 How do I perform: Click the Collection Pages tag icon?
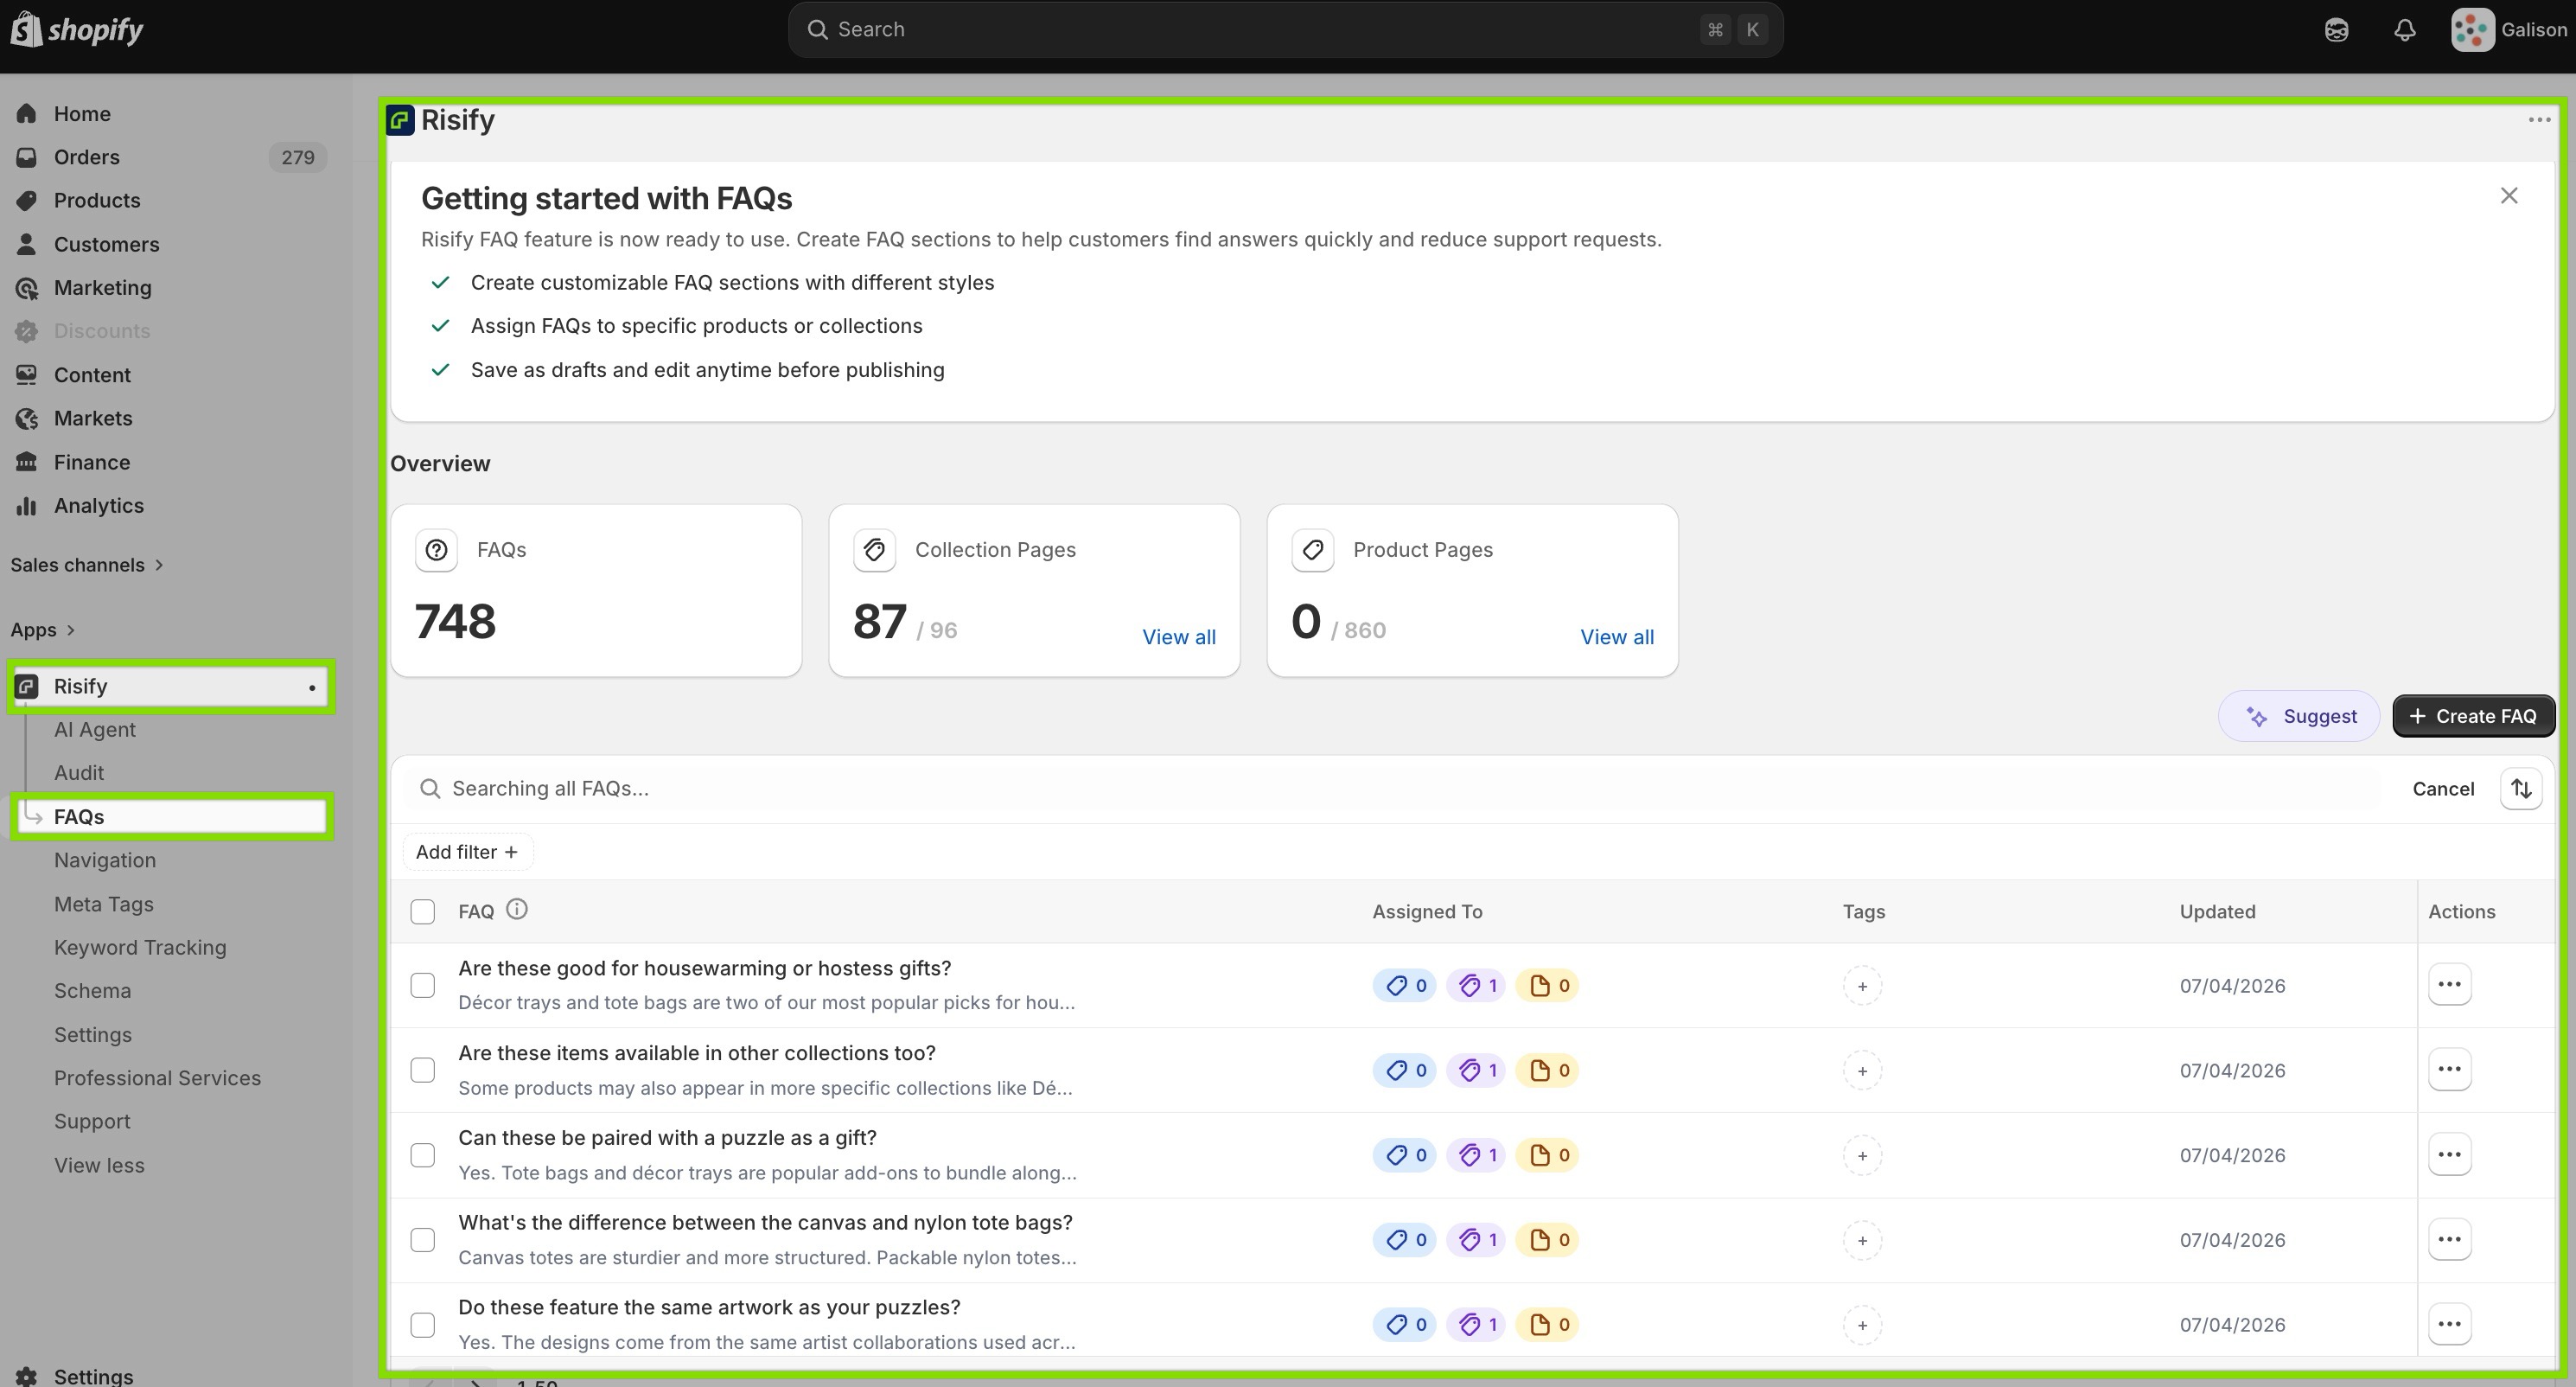(x=874, y=550)
